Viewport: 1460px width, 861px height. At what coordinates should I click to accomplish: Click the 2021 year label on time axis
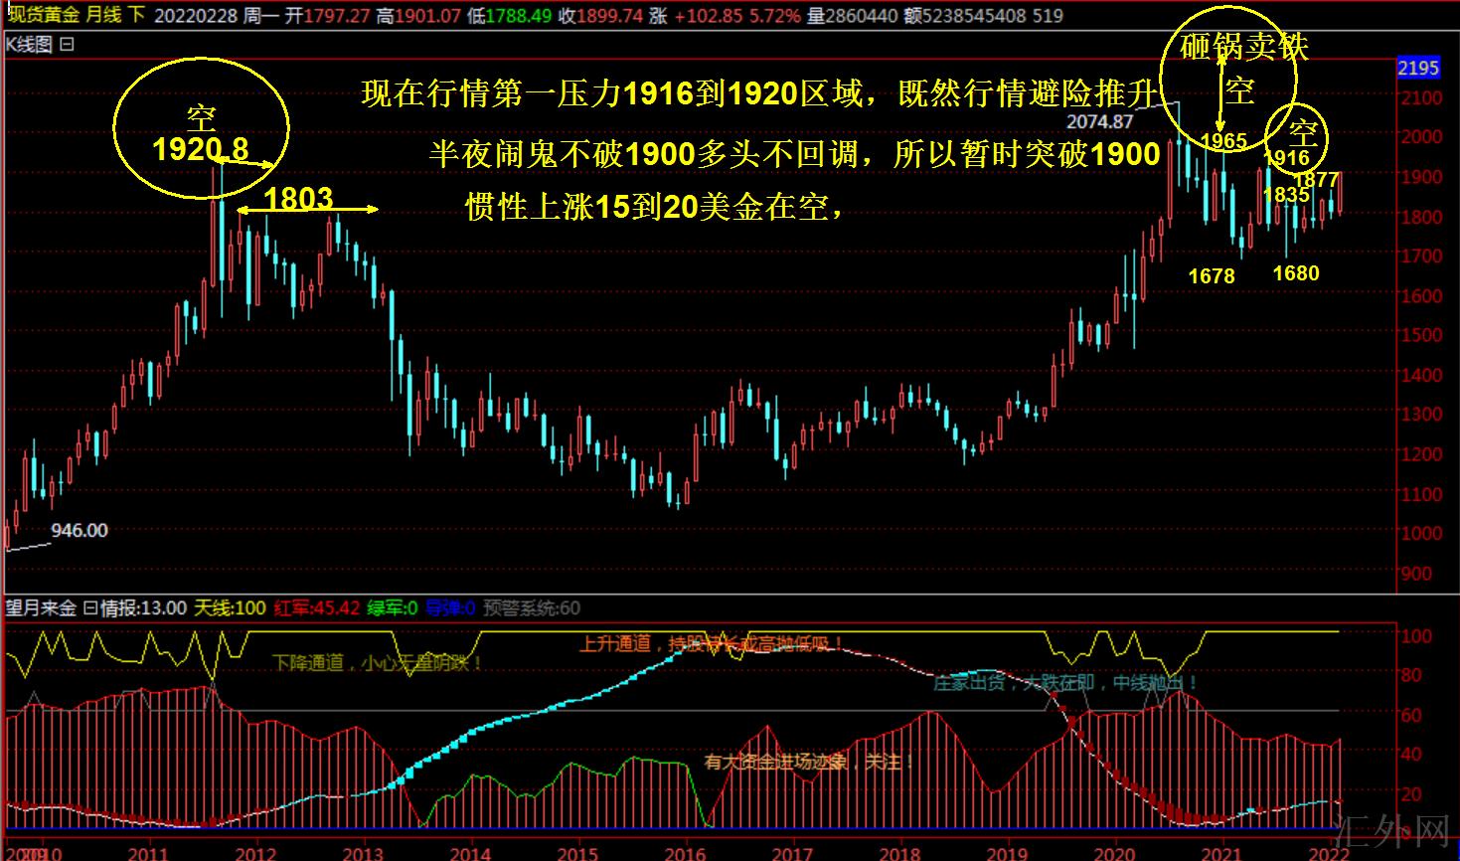pos(1221,852)
